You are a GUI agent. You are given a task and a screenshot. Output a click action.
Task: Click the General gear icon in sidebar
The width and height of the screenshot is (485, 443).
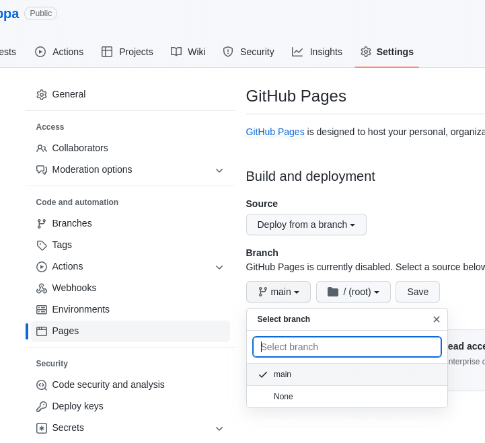click(x=42, y=95)
